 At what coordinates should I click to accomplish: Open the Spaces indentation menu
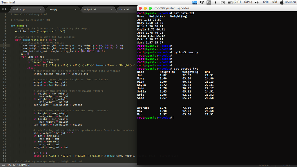coord(265,165)
